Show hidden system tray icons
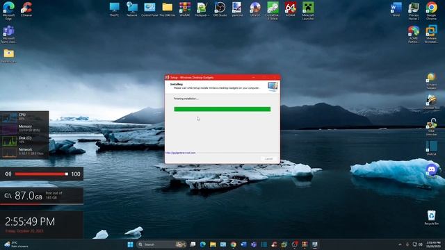Screen dimensions: 445x250 pos(400,244)
